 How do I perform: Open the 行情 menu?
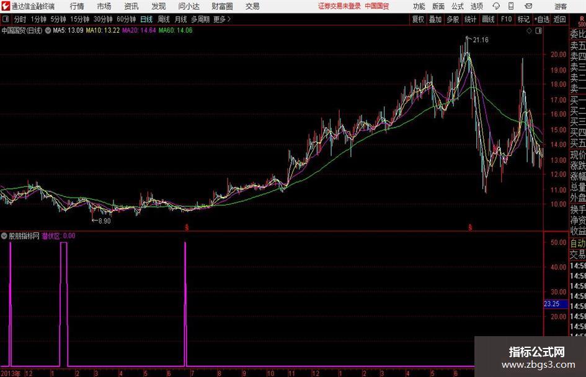point(77,6)
